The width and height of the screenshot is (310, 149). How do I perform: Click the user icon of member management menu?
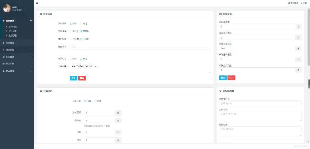click(x=4, y=43)
